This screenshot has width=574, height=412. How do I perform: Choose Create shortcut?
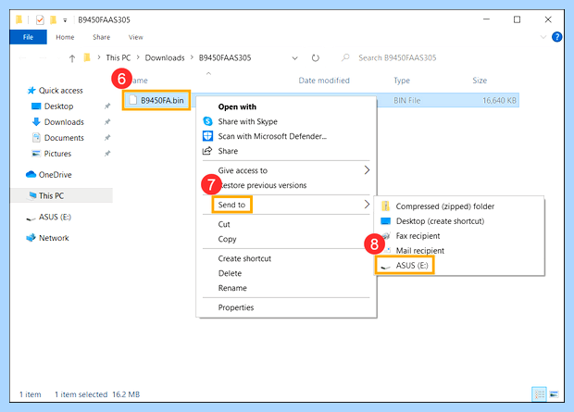[x=244, y=258]
